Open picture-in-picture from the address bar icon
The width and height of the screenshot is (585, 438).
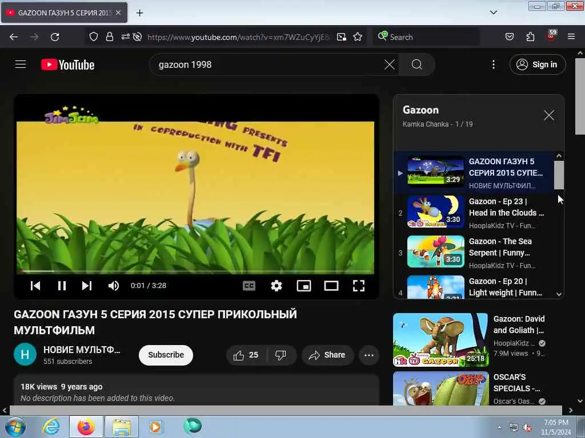click(342, 37)
